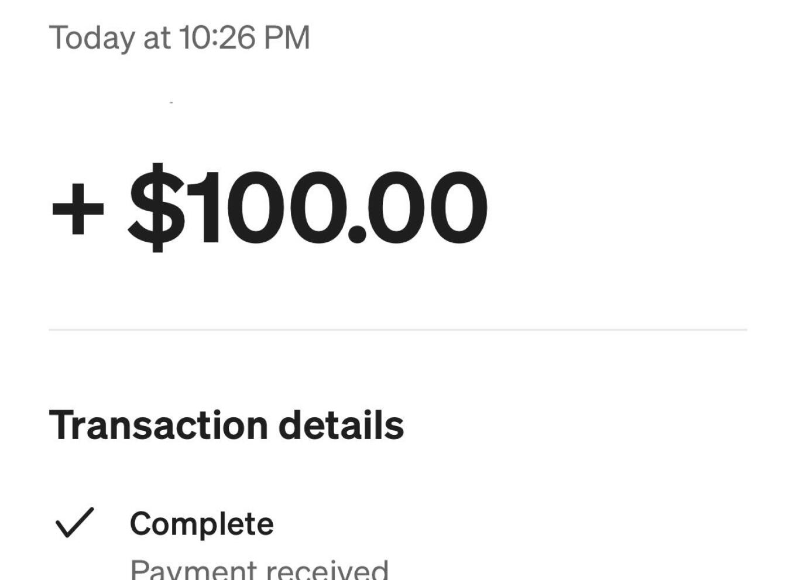The width and height of the screenshot is (796, 580).
Task: Click the checkmark icon beside Complete
Action: (74, 522)
